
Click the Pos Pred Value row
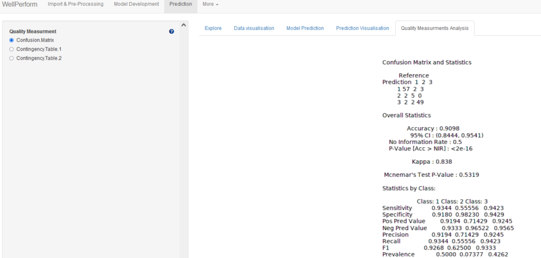pyautogui.click(x=447, y=221)
